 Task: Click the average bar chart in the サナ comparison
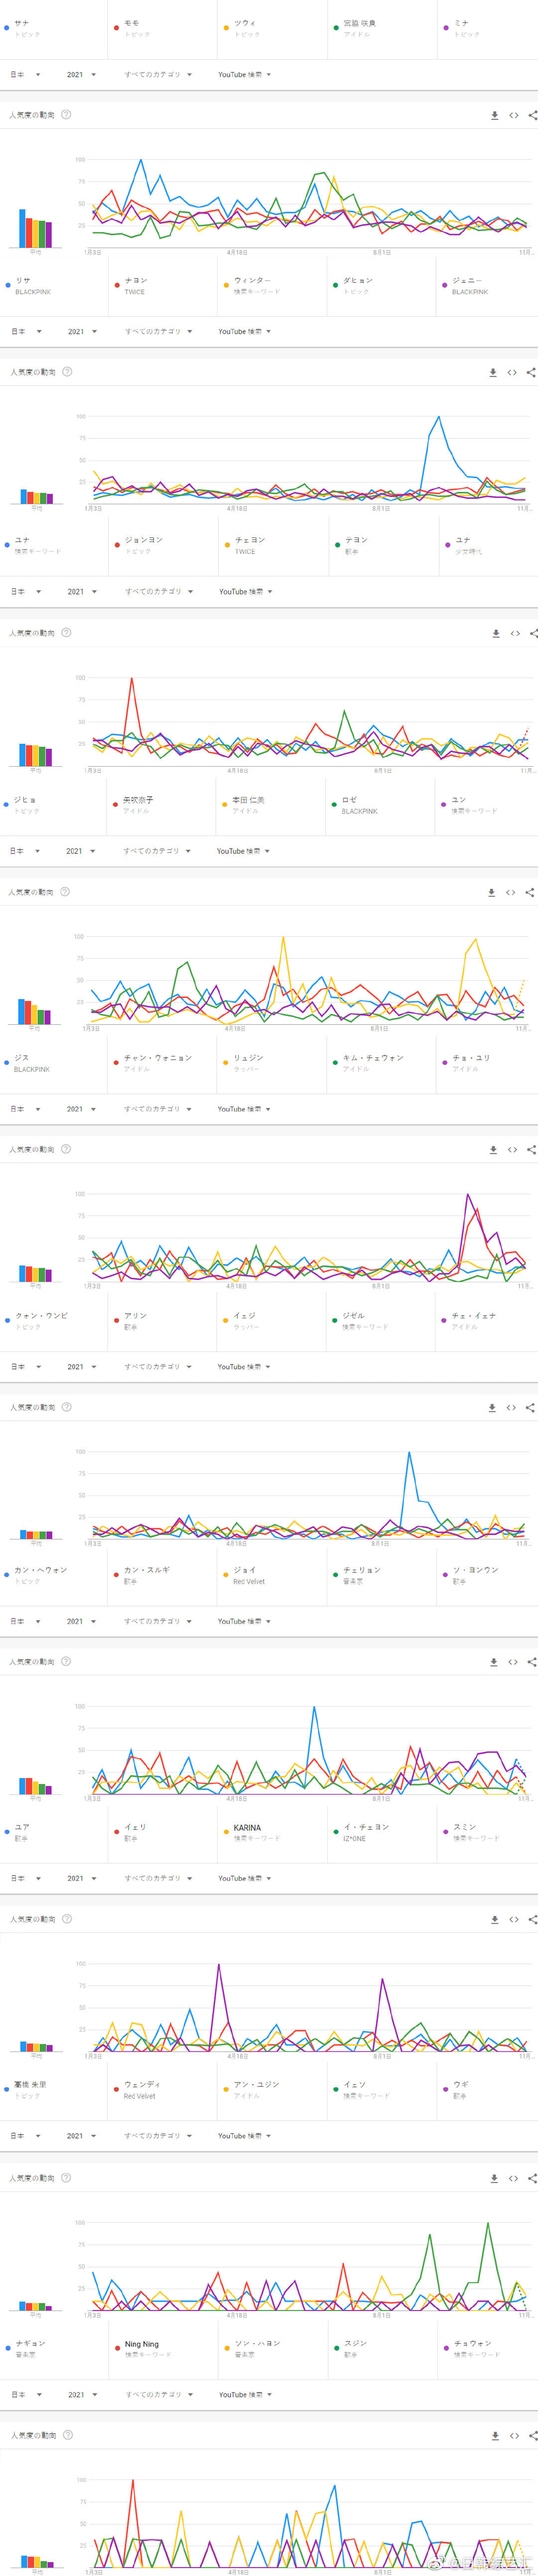(36, 228)
